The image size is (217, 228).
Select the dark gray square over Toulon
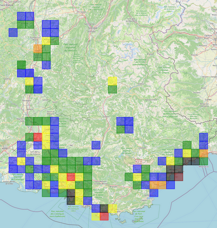coord(104,209)
